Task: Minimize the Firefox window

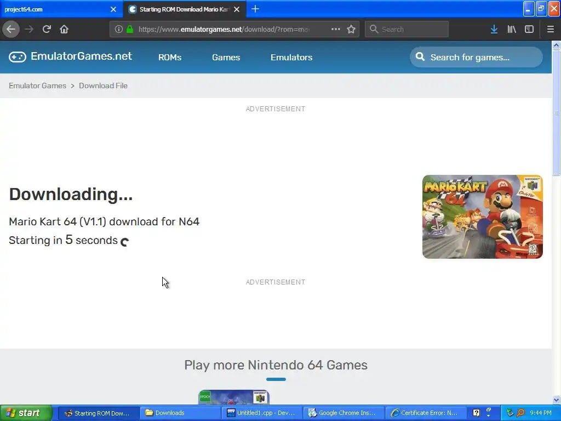Action: click(x=529, y=9)
